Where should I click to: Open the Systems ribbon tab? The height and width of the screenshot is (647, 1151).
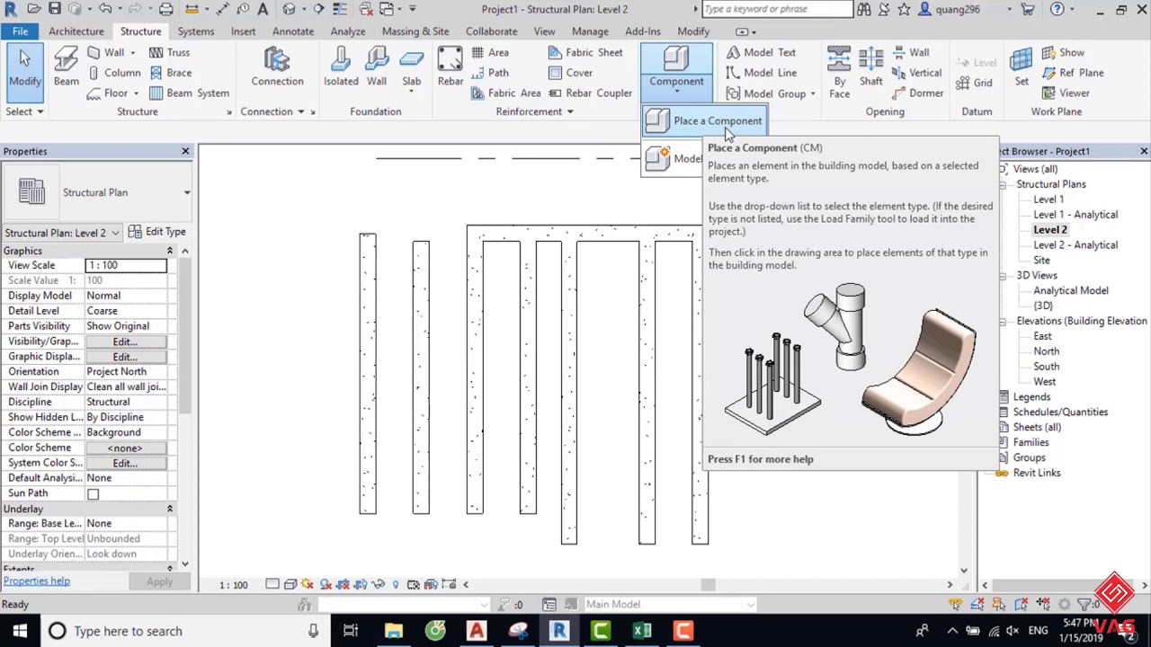pyautogui.click(x=196, y=31)
